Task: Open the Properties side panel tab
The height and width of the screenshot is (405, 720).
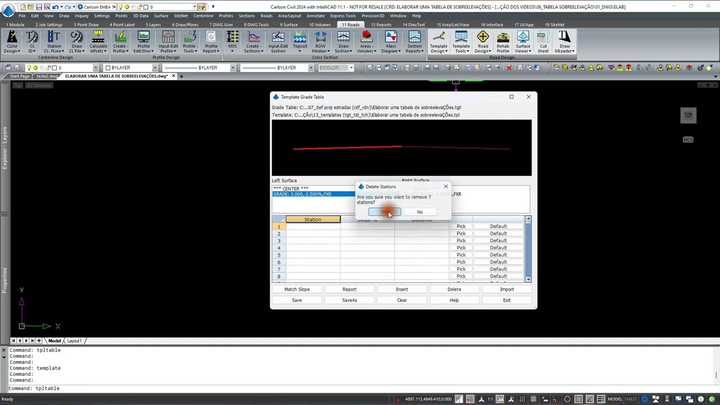Action: coord(5,281)
